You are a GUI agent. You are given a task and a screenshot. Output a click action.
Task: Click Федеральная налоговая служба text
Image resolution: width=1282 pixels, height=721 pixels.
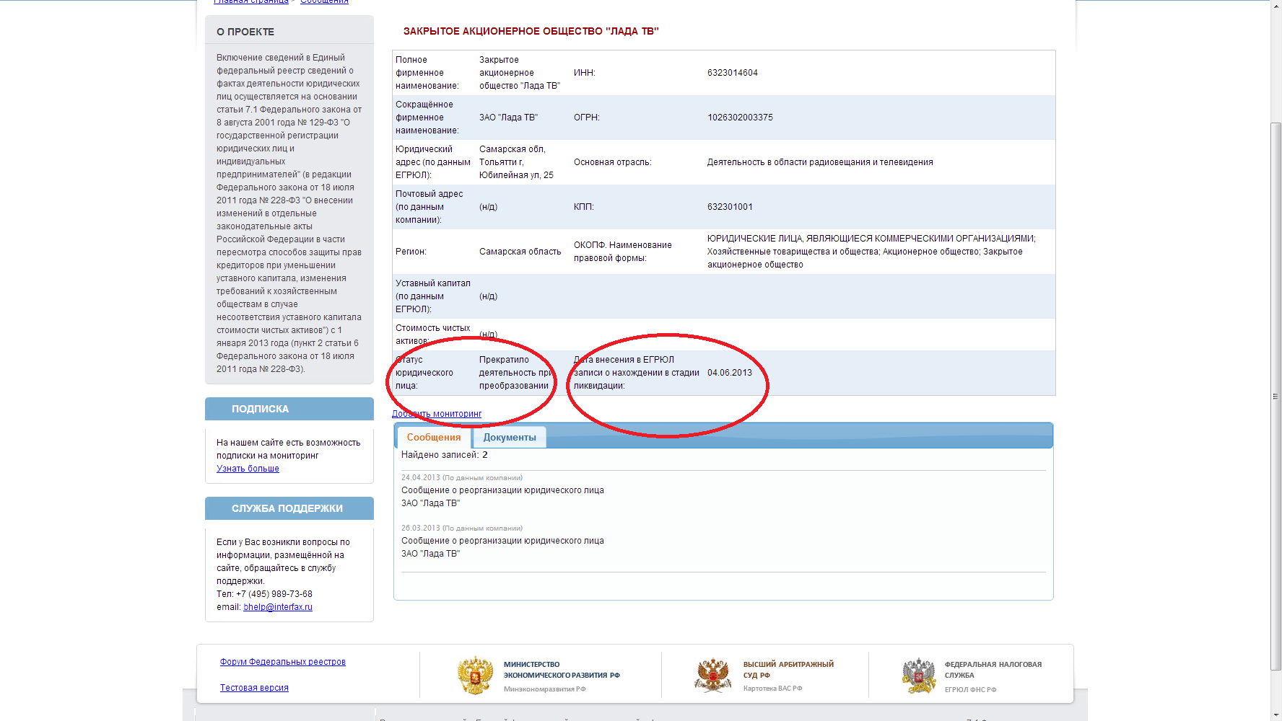[x=993, y=670]
